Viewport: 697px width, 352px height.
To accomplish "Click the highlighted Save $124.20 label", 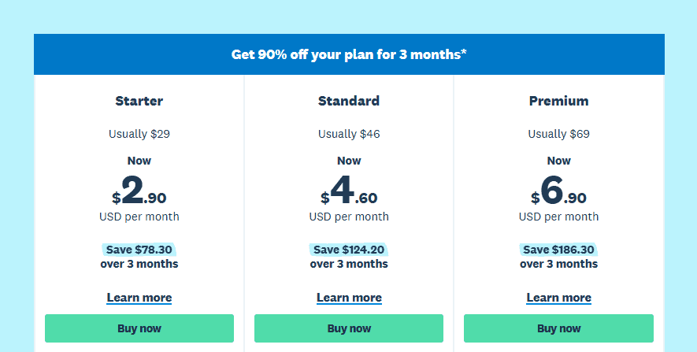I will [349, 250].
